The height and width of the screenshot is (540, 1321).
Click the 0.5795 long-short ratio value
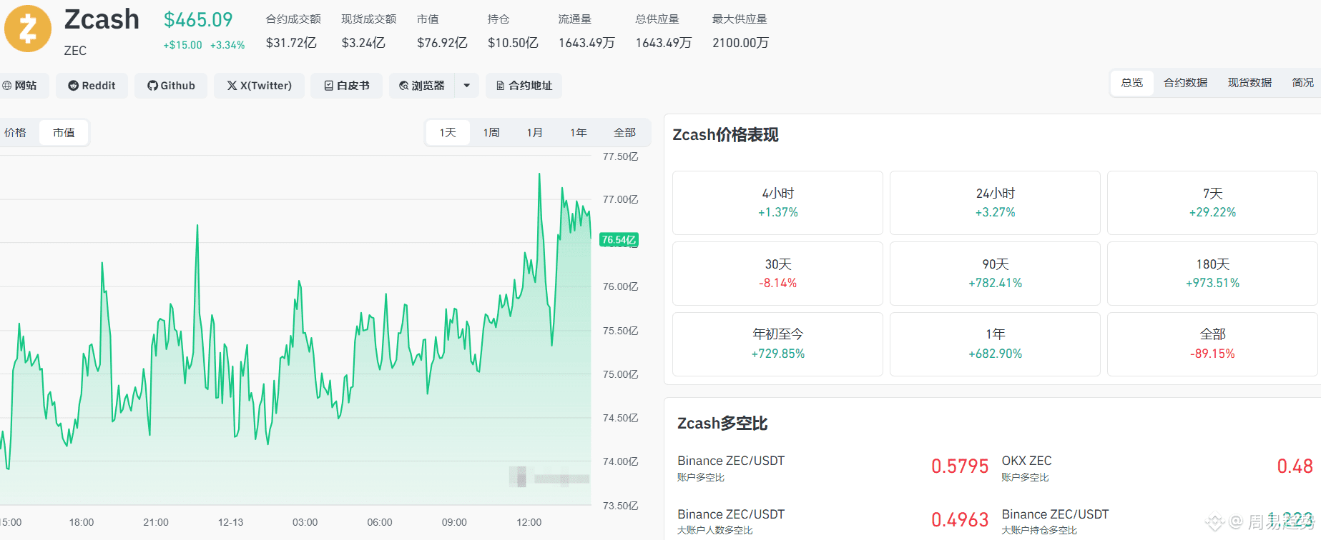pos(960,466)
